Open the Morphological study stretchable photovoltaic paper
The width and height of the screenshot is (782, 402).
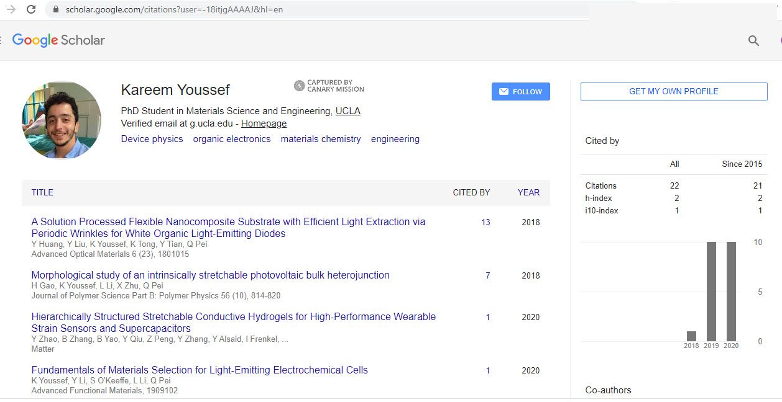tap(211, 275)
